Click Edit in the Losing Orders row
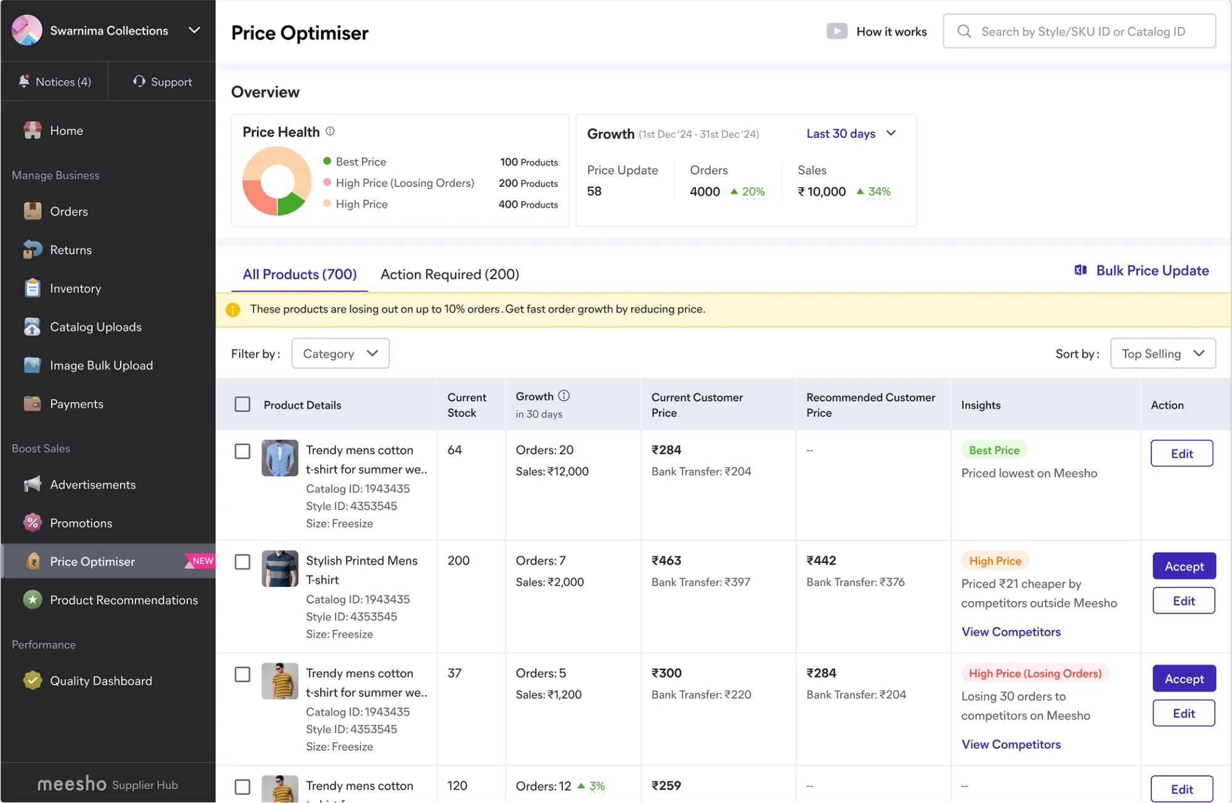The width and height of the screenshot is (1232, 803). 1183,713
